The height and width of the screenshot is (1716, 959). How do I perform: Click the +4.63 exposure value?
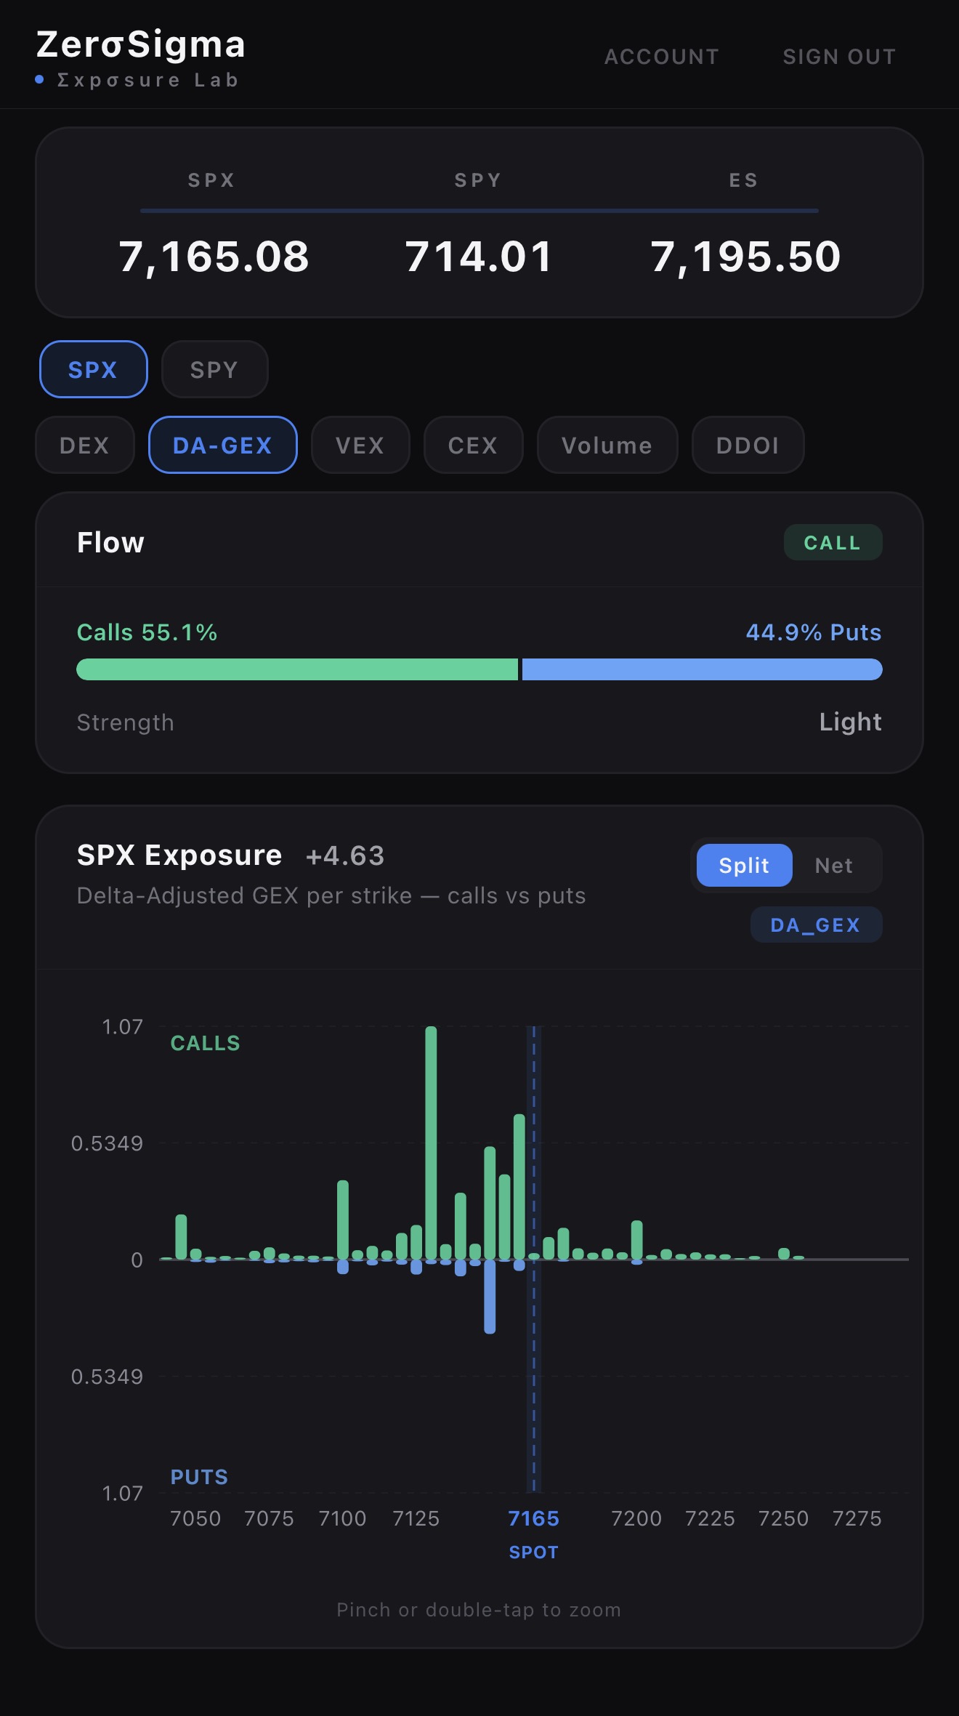point(345,855)
